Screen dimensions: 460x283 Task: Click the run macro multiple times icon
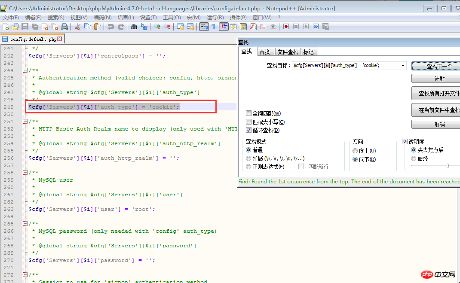click(316, 27)
